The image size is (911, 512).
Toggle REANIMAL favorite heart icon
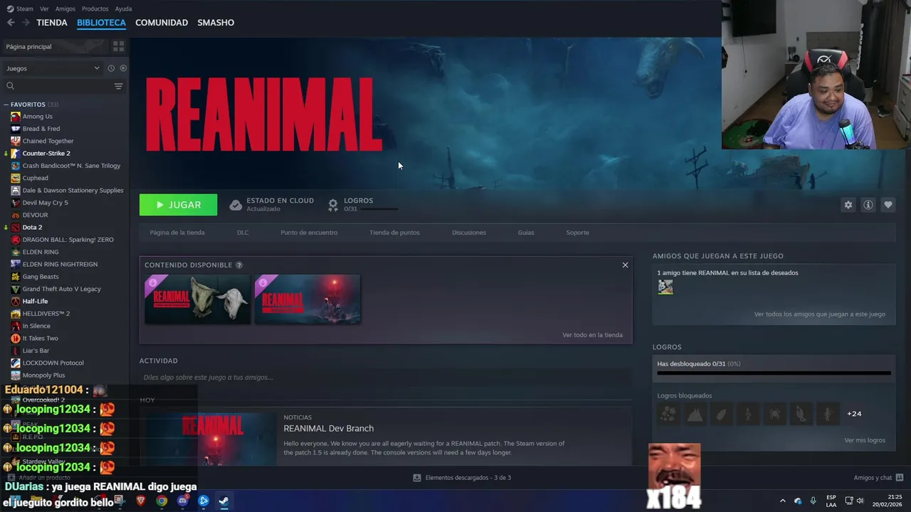point(888,205)
